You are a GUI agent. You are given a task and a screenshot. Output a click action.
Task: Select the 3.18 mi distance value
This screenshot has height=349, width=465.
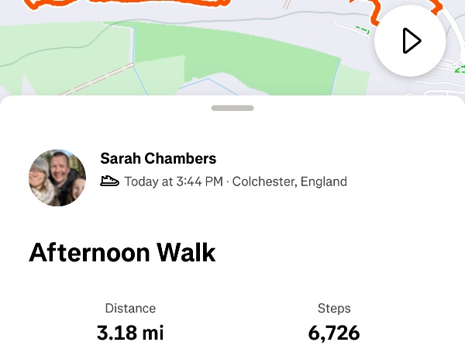click(x=130, y=333)
